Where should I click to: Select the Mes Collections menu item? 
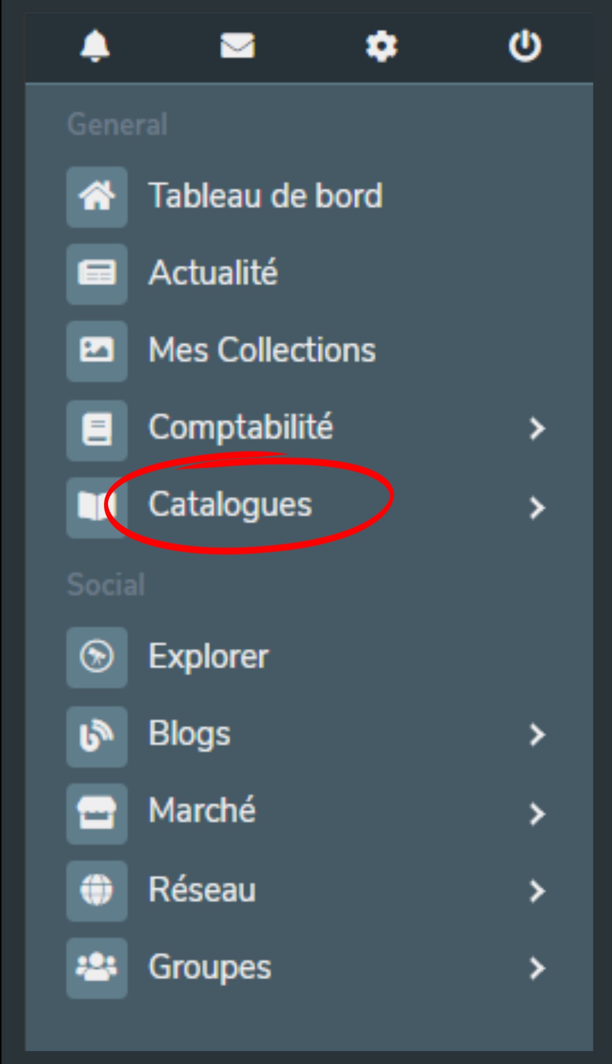coord(262,350)
